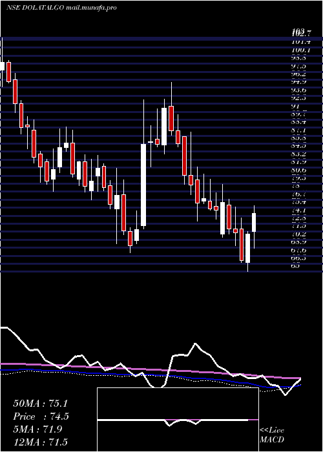Click the 94.9 price axis label

point(300,82)
